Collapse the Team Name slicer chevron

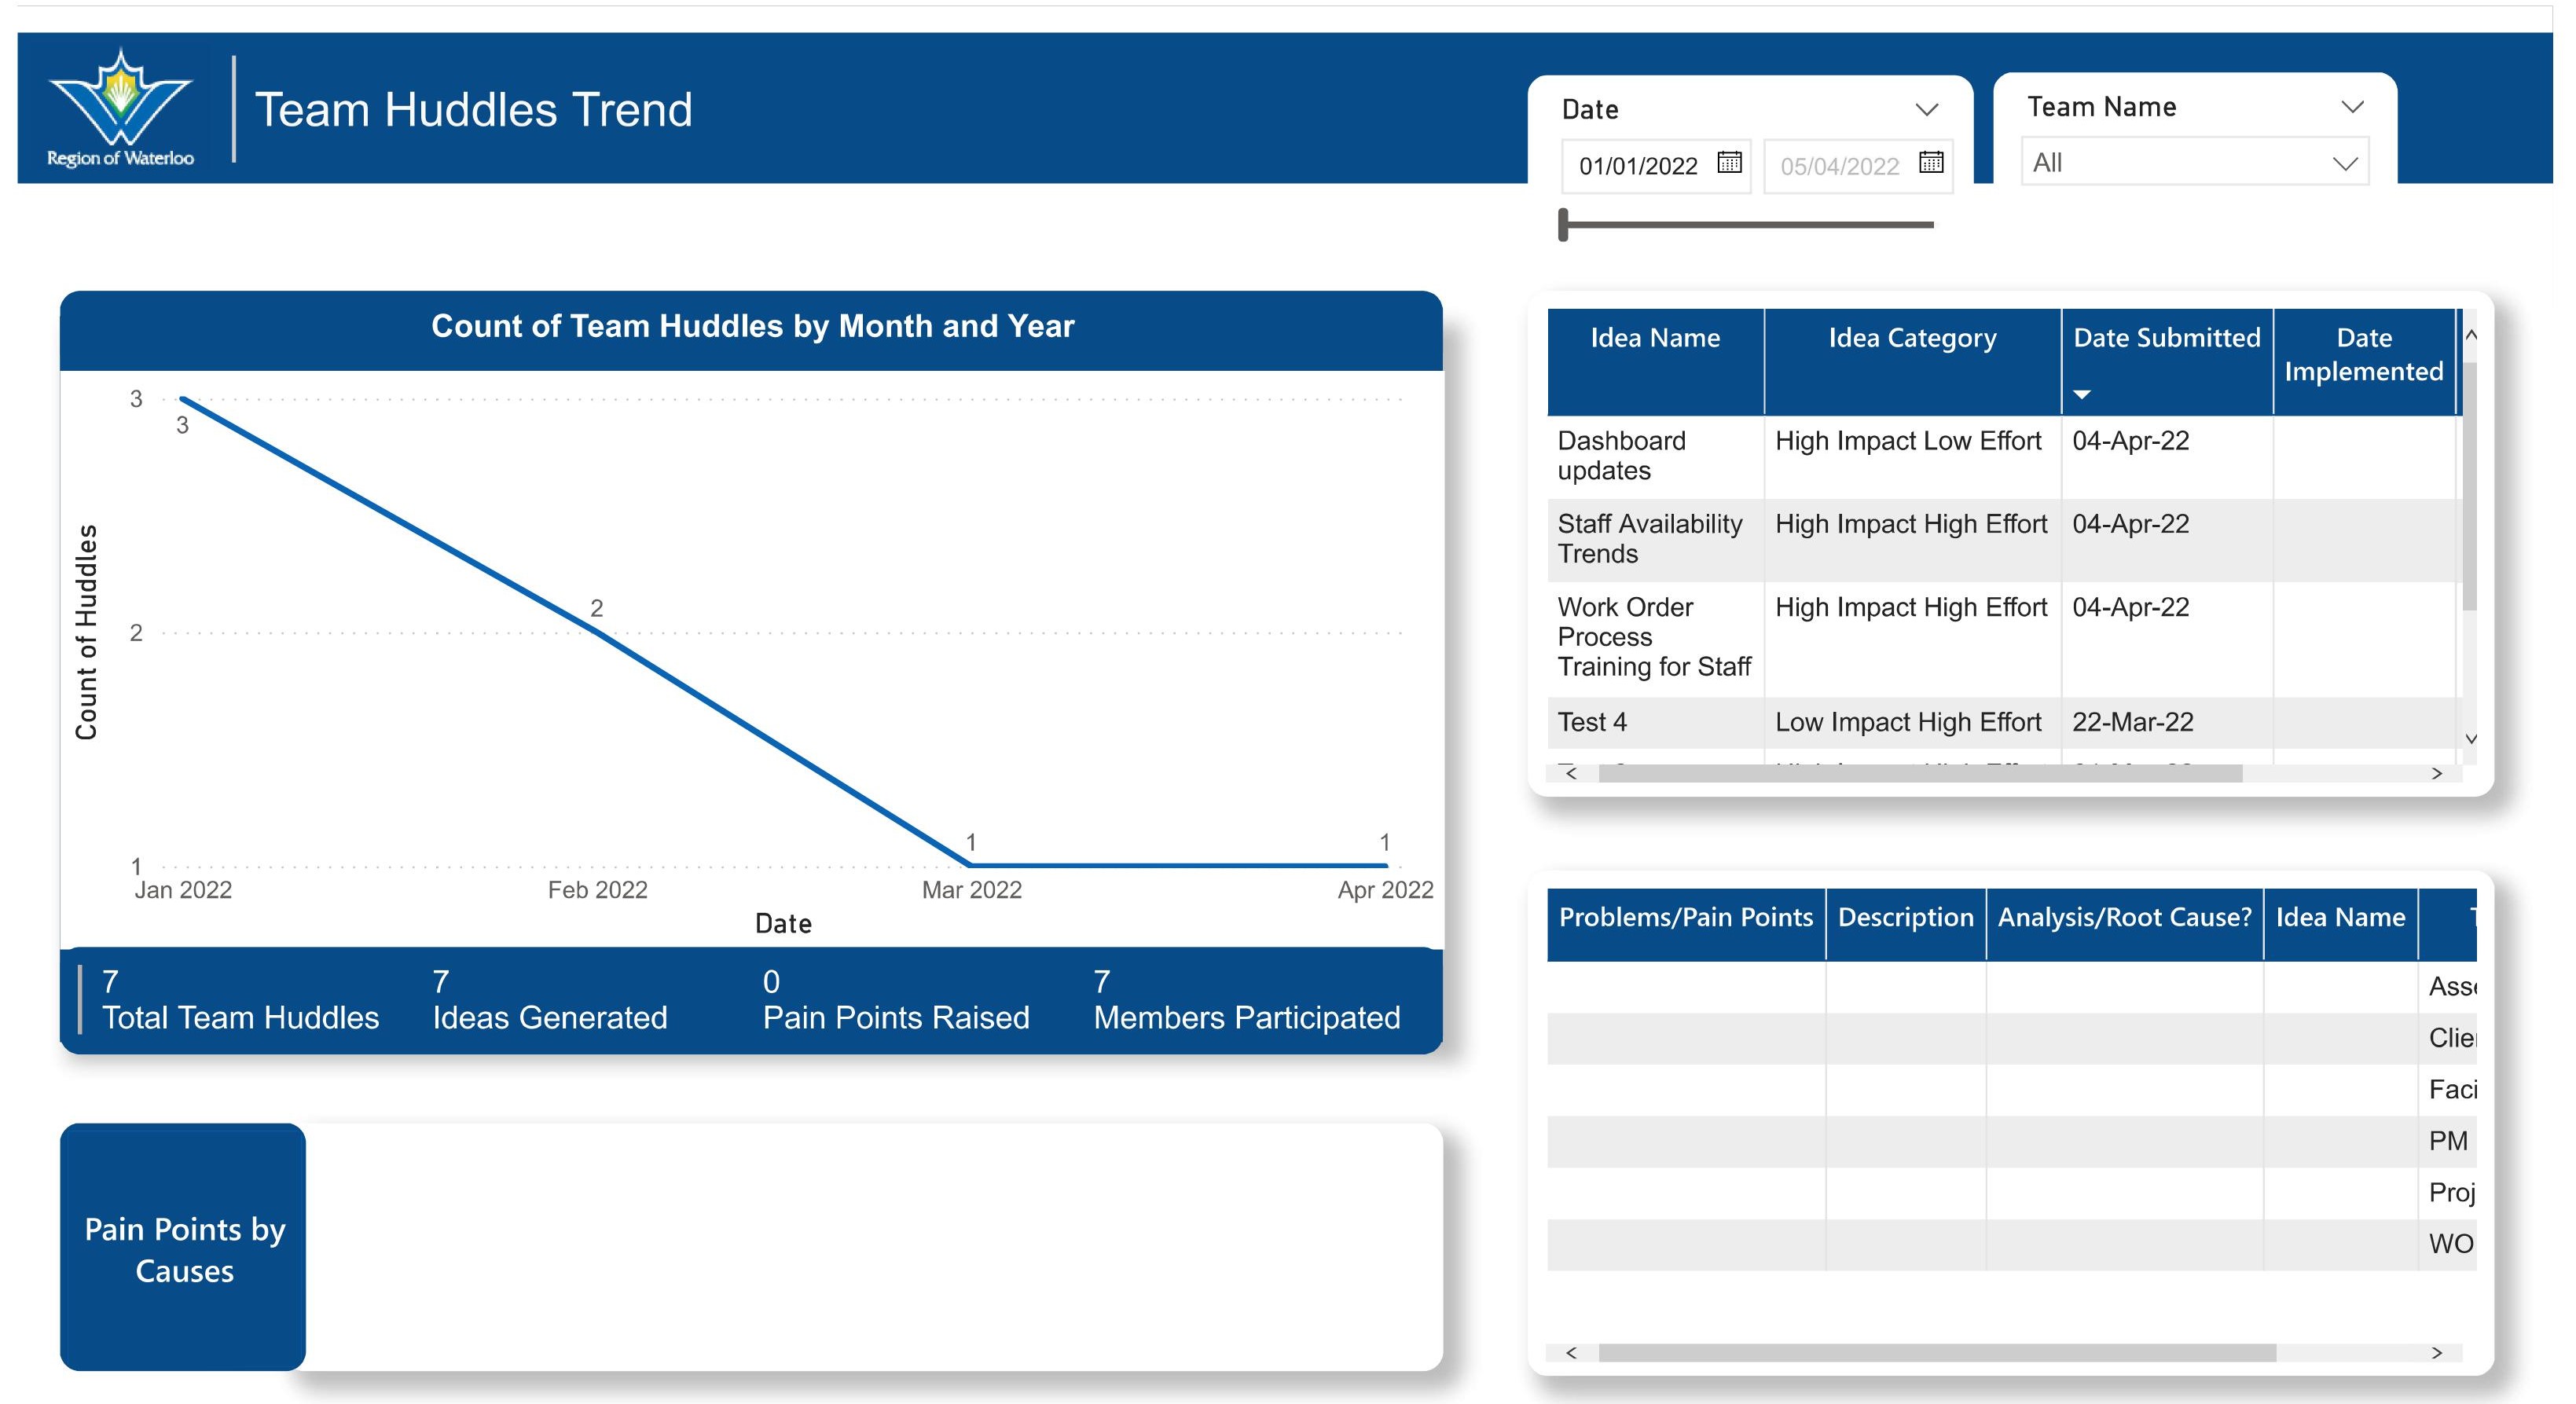coord(2352,107)
